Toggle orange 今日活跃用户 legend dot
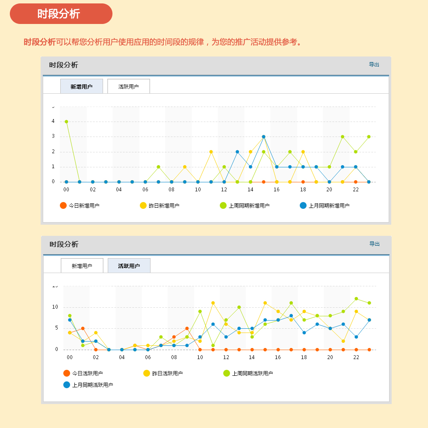The height and width of the screenshot is (428, 428). (x=67, y=373)
